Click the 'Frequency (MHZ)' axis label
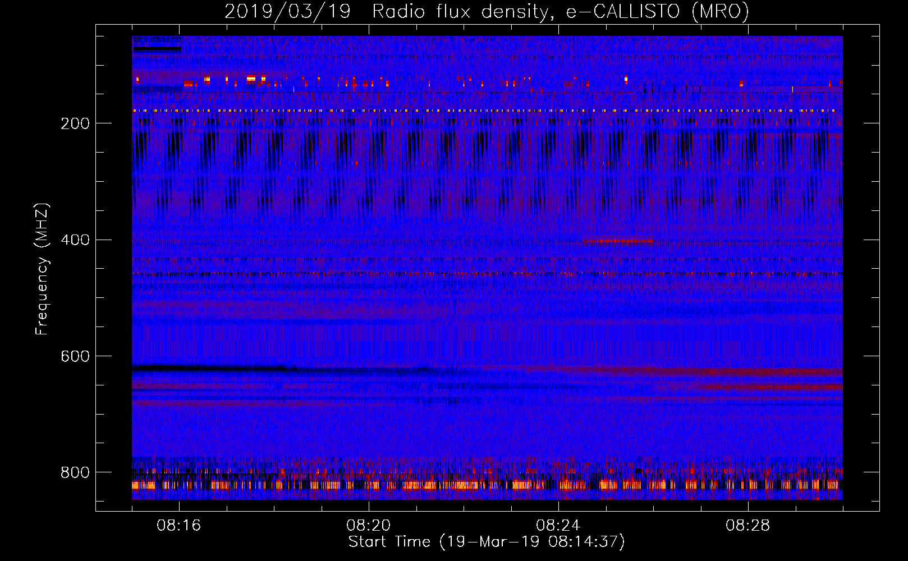 tap(42, 269)
